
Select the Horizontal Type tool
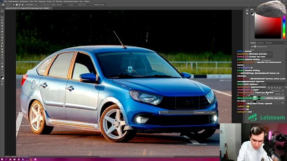(x=2, y=58)
